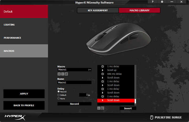The height and width of the screenshot is (122, 189).
Task: Click the Apply button
Action: (x=24, y=94)
